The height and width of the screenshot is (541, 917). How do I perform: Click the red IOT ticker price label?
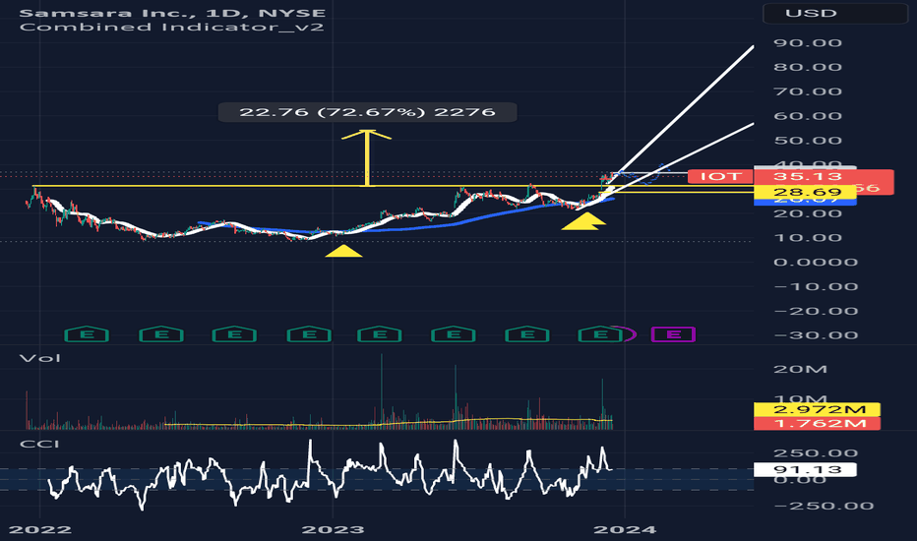720,176
